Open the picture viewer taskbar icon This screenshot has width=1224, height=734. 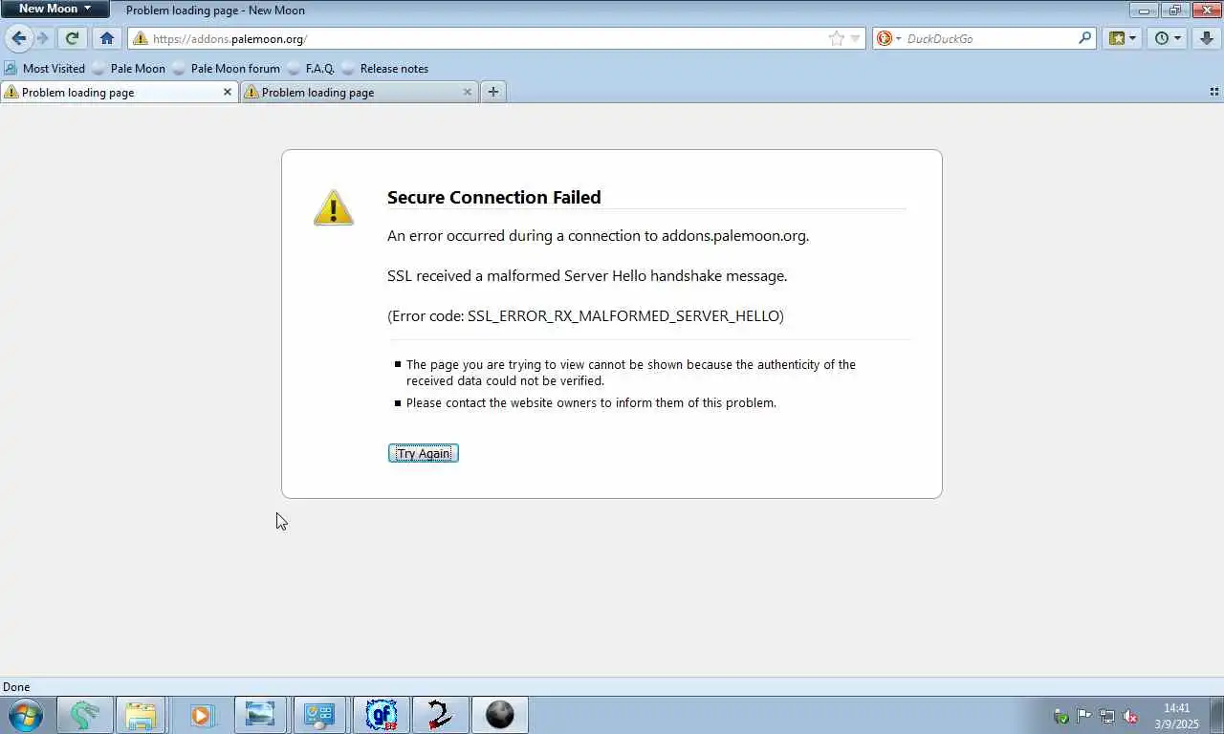(x=260, y=715)
